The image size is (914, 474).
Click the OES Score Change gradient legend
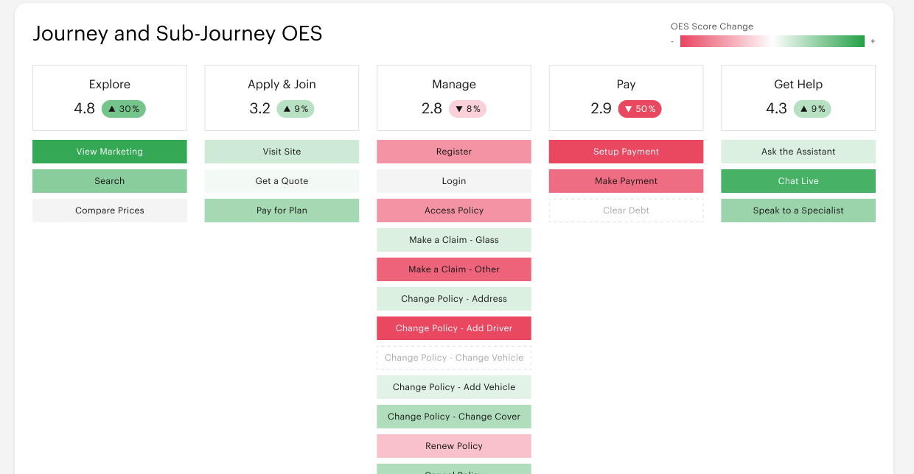pyautogui.click(x=772, y=41)
